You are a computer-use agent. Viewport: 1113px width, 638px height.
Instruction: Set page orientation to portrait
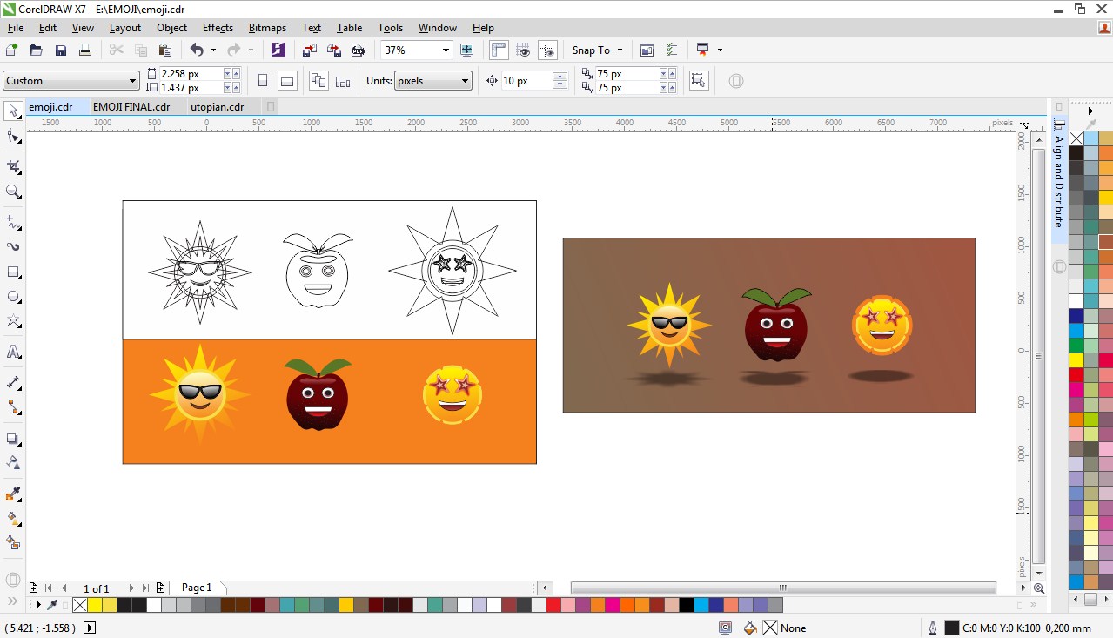tap(263, 81)
